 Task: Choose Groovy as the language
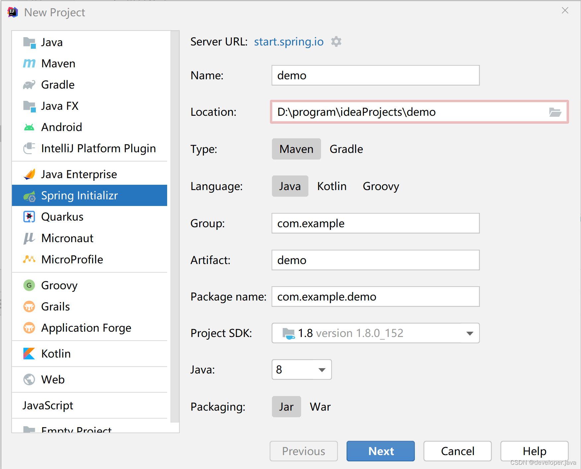[381, 186]
